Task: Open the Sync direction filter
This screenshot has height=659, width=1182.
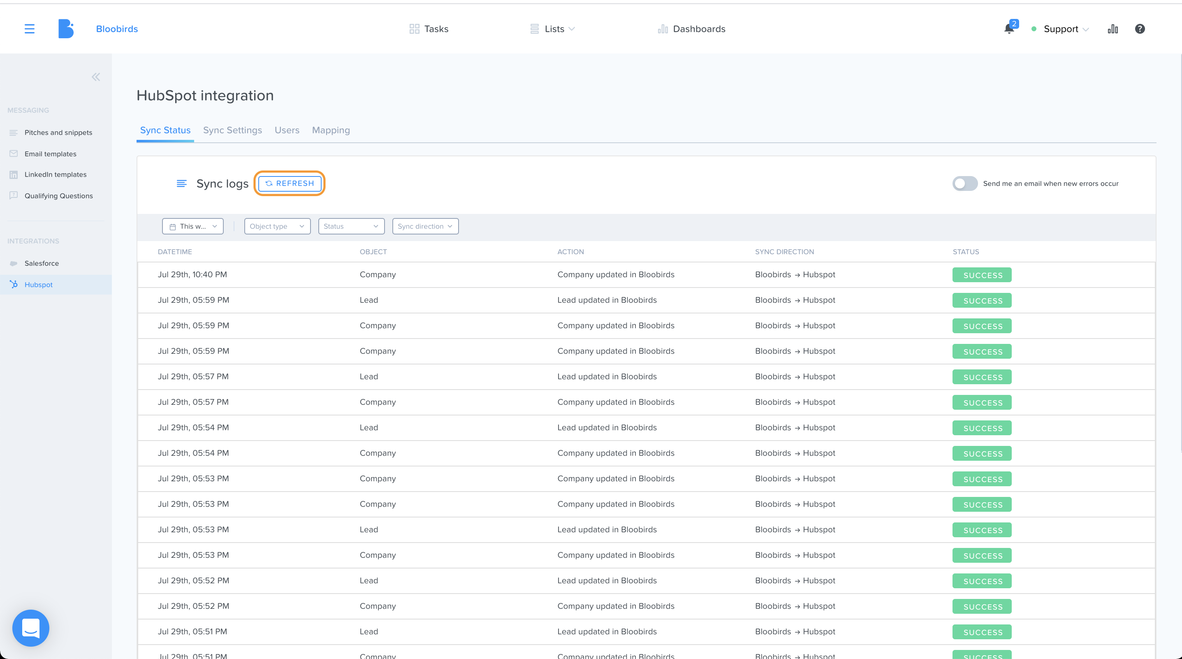Action: coord(425,226)
